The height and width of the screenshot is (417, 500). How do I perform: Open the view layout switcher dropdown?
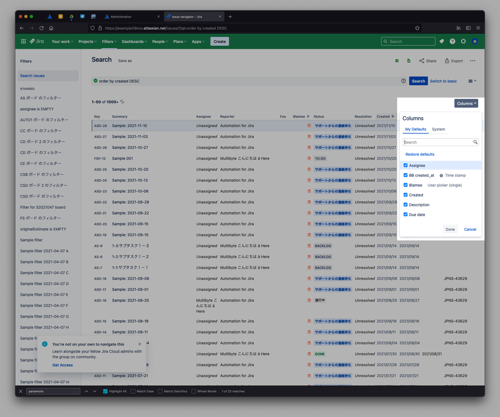point(472,81)
